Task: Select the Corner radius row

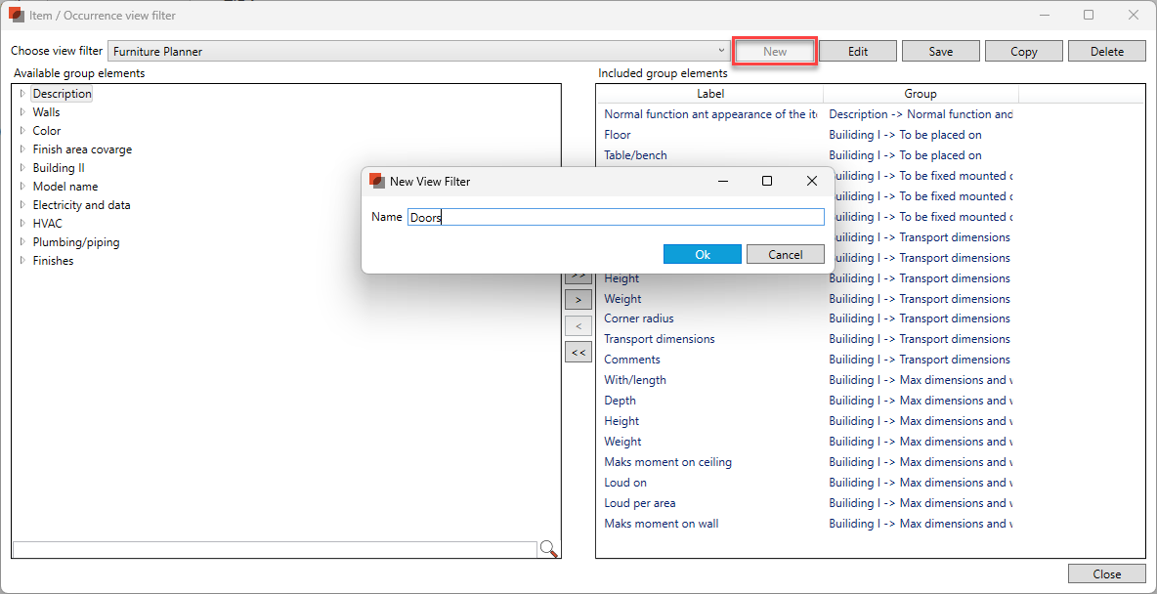Action: [x=639, y=318]
